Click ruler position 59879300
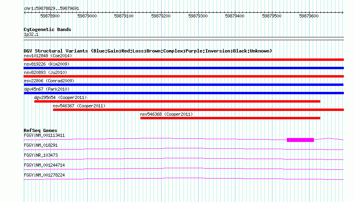Image resolution: width=355 pixels, height=202 pixels. pos(198,16)
